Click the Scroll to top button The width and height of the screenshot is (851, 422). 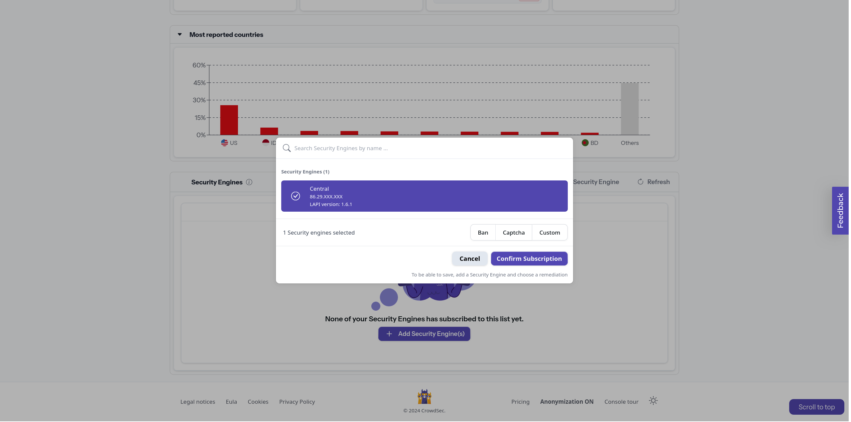tap(816, 406)
